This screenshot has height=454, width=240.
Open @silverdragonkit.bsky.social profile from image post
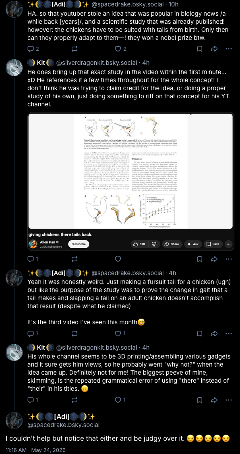[96, 62]
